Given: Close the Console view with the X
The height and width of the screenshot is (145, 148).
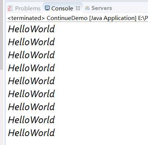Looking at the screenshot, I should [x=78, y=8].
